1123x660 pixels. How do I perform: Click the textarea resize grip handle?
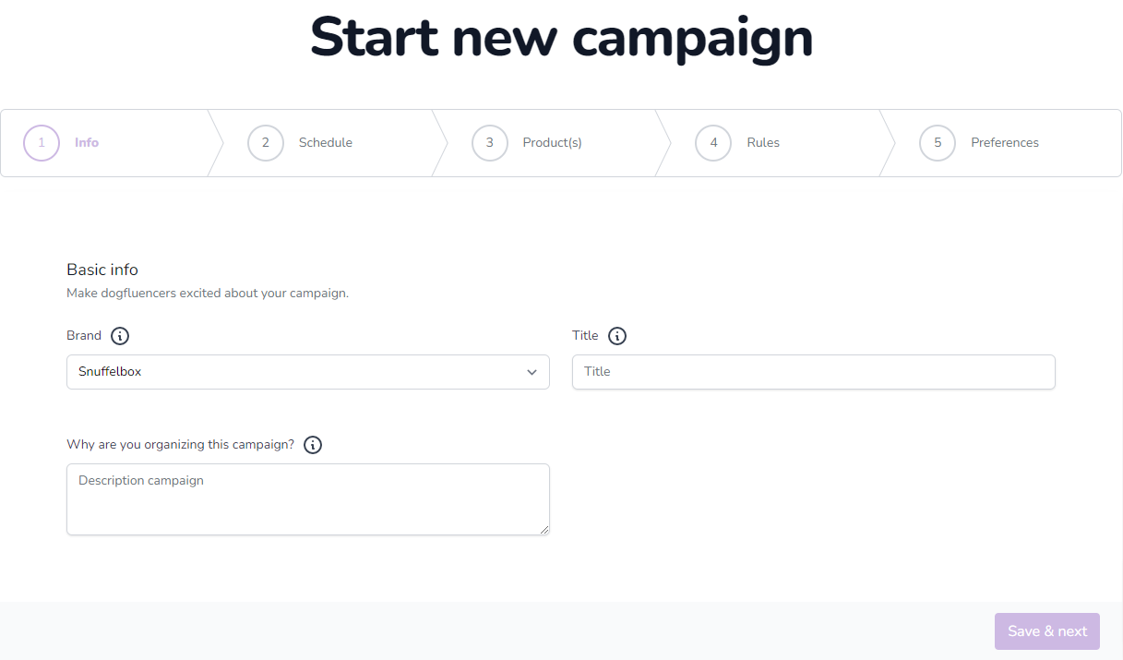click(545, 530)
